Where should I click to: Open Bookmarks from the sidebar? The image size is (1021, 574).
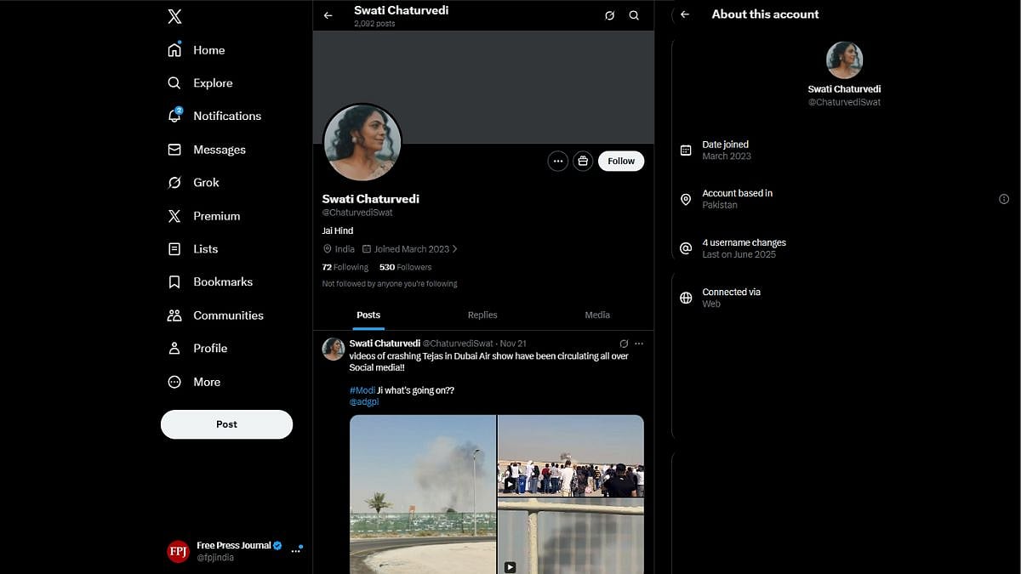click(223, 281)
